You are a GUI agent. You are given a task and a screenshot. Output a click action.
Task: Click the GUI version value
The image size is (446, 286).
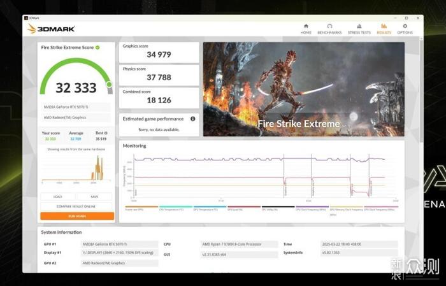point(239,254)
